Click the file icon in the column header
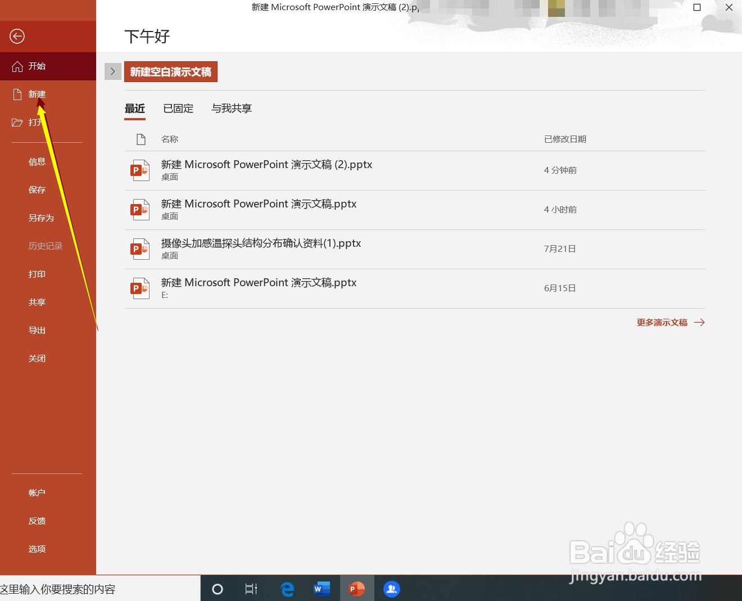 point(141,139)
